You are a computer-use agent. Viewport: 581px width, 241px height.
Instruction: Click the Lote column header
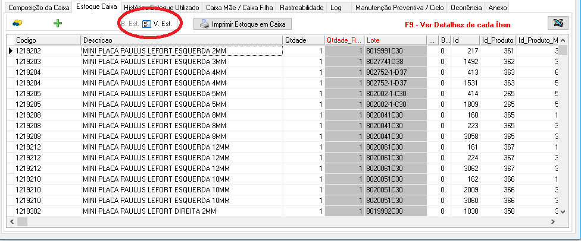[395, 40]
